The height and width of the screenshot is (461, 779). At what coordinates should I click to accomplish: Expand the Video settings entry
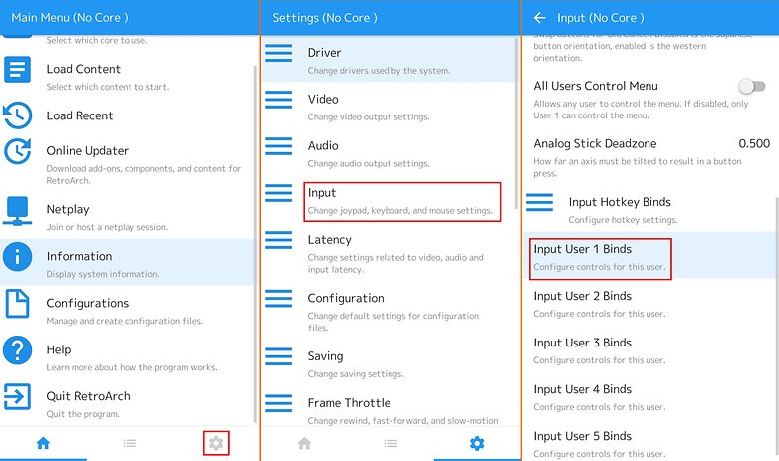coord(389,108)
